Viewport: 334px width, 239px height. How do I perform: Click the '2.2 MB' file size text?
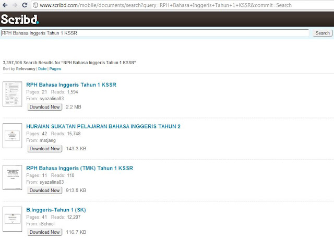click(x=74, y=107)
